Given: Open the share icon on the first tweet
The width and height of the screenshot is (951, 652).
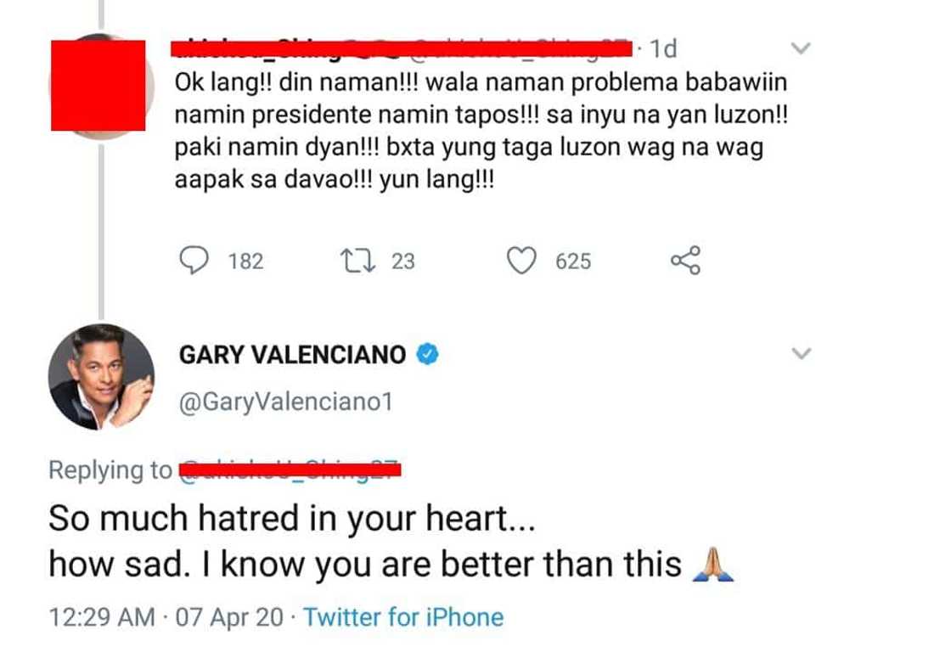Looking at the screenshot, I should (x=685, y=261).
